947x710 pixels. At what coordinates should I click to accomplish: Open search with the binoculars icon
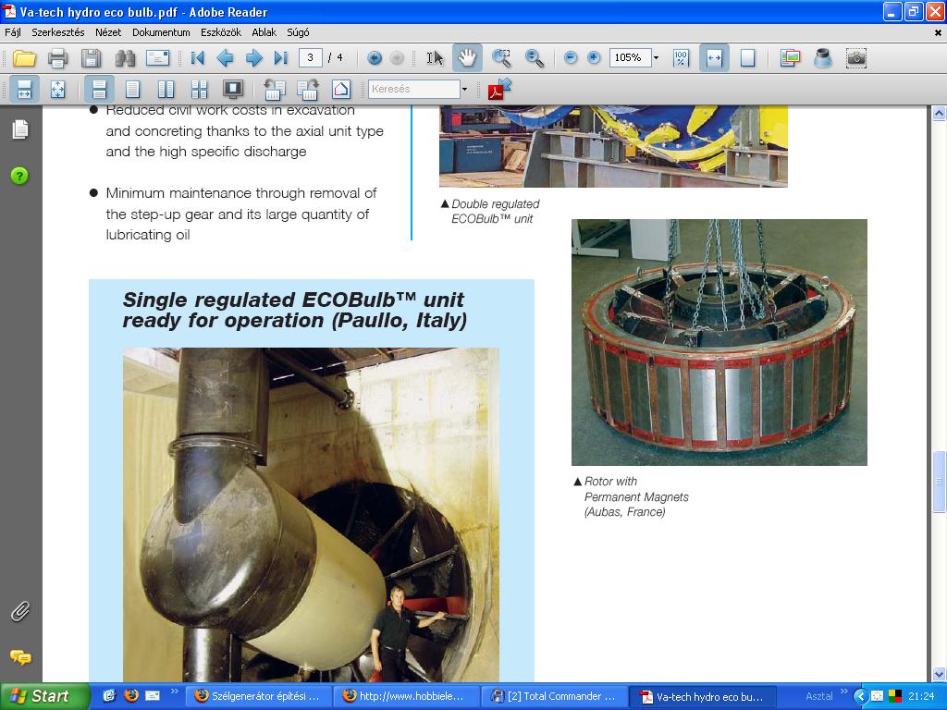[125, 58]
